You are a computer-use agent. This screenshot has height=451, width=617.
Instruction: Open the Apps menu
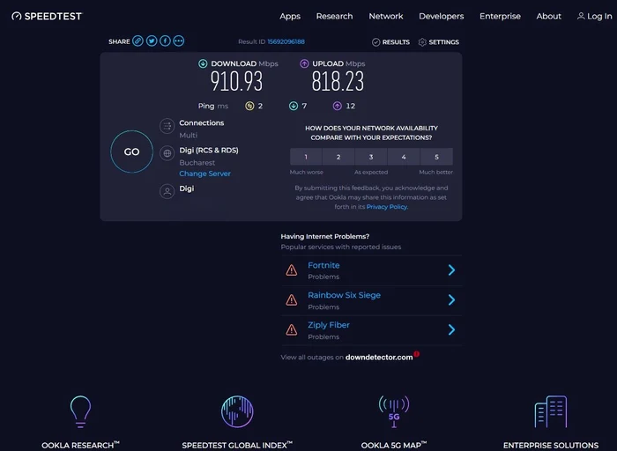point(290,17)
